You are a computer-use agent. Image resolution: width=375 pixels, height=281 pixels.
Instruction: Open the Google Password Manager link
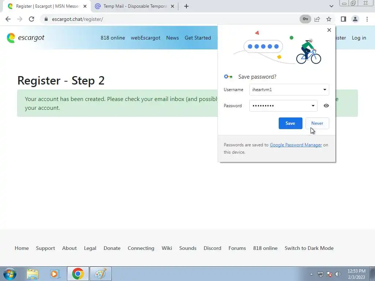coord(296,145)
